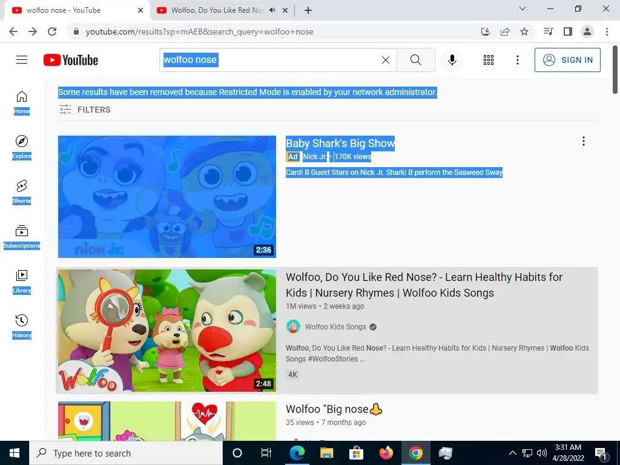The image size is (620, 465).
Task: Open History in the sidebar
Action: [x=22, y=326]
